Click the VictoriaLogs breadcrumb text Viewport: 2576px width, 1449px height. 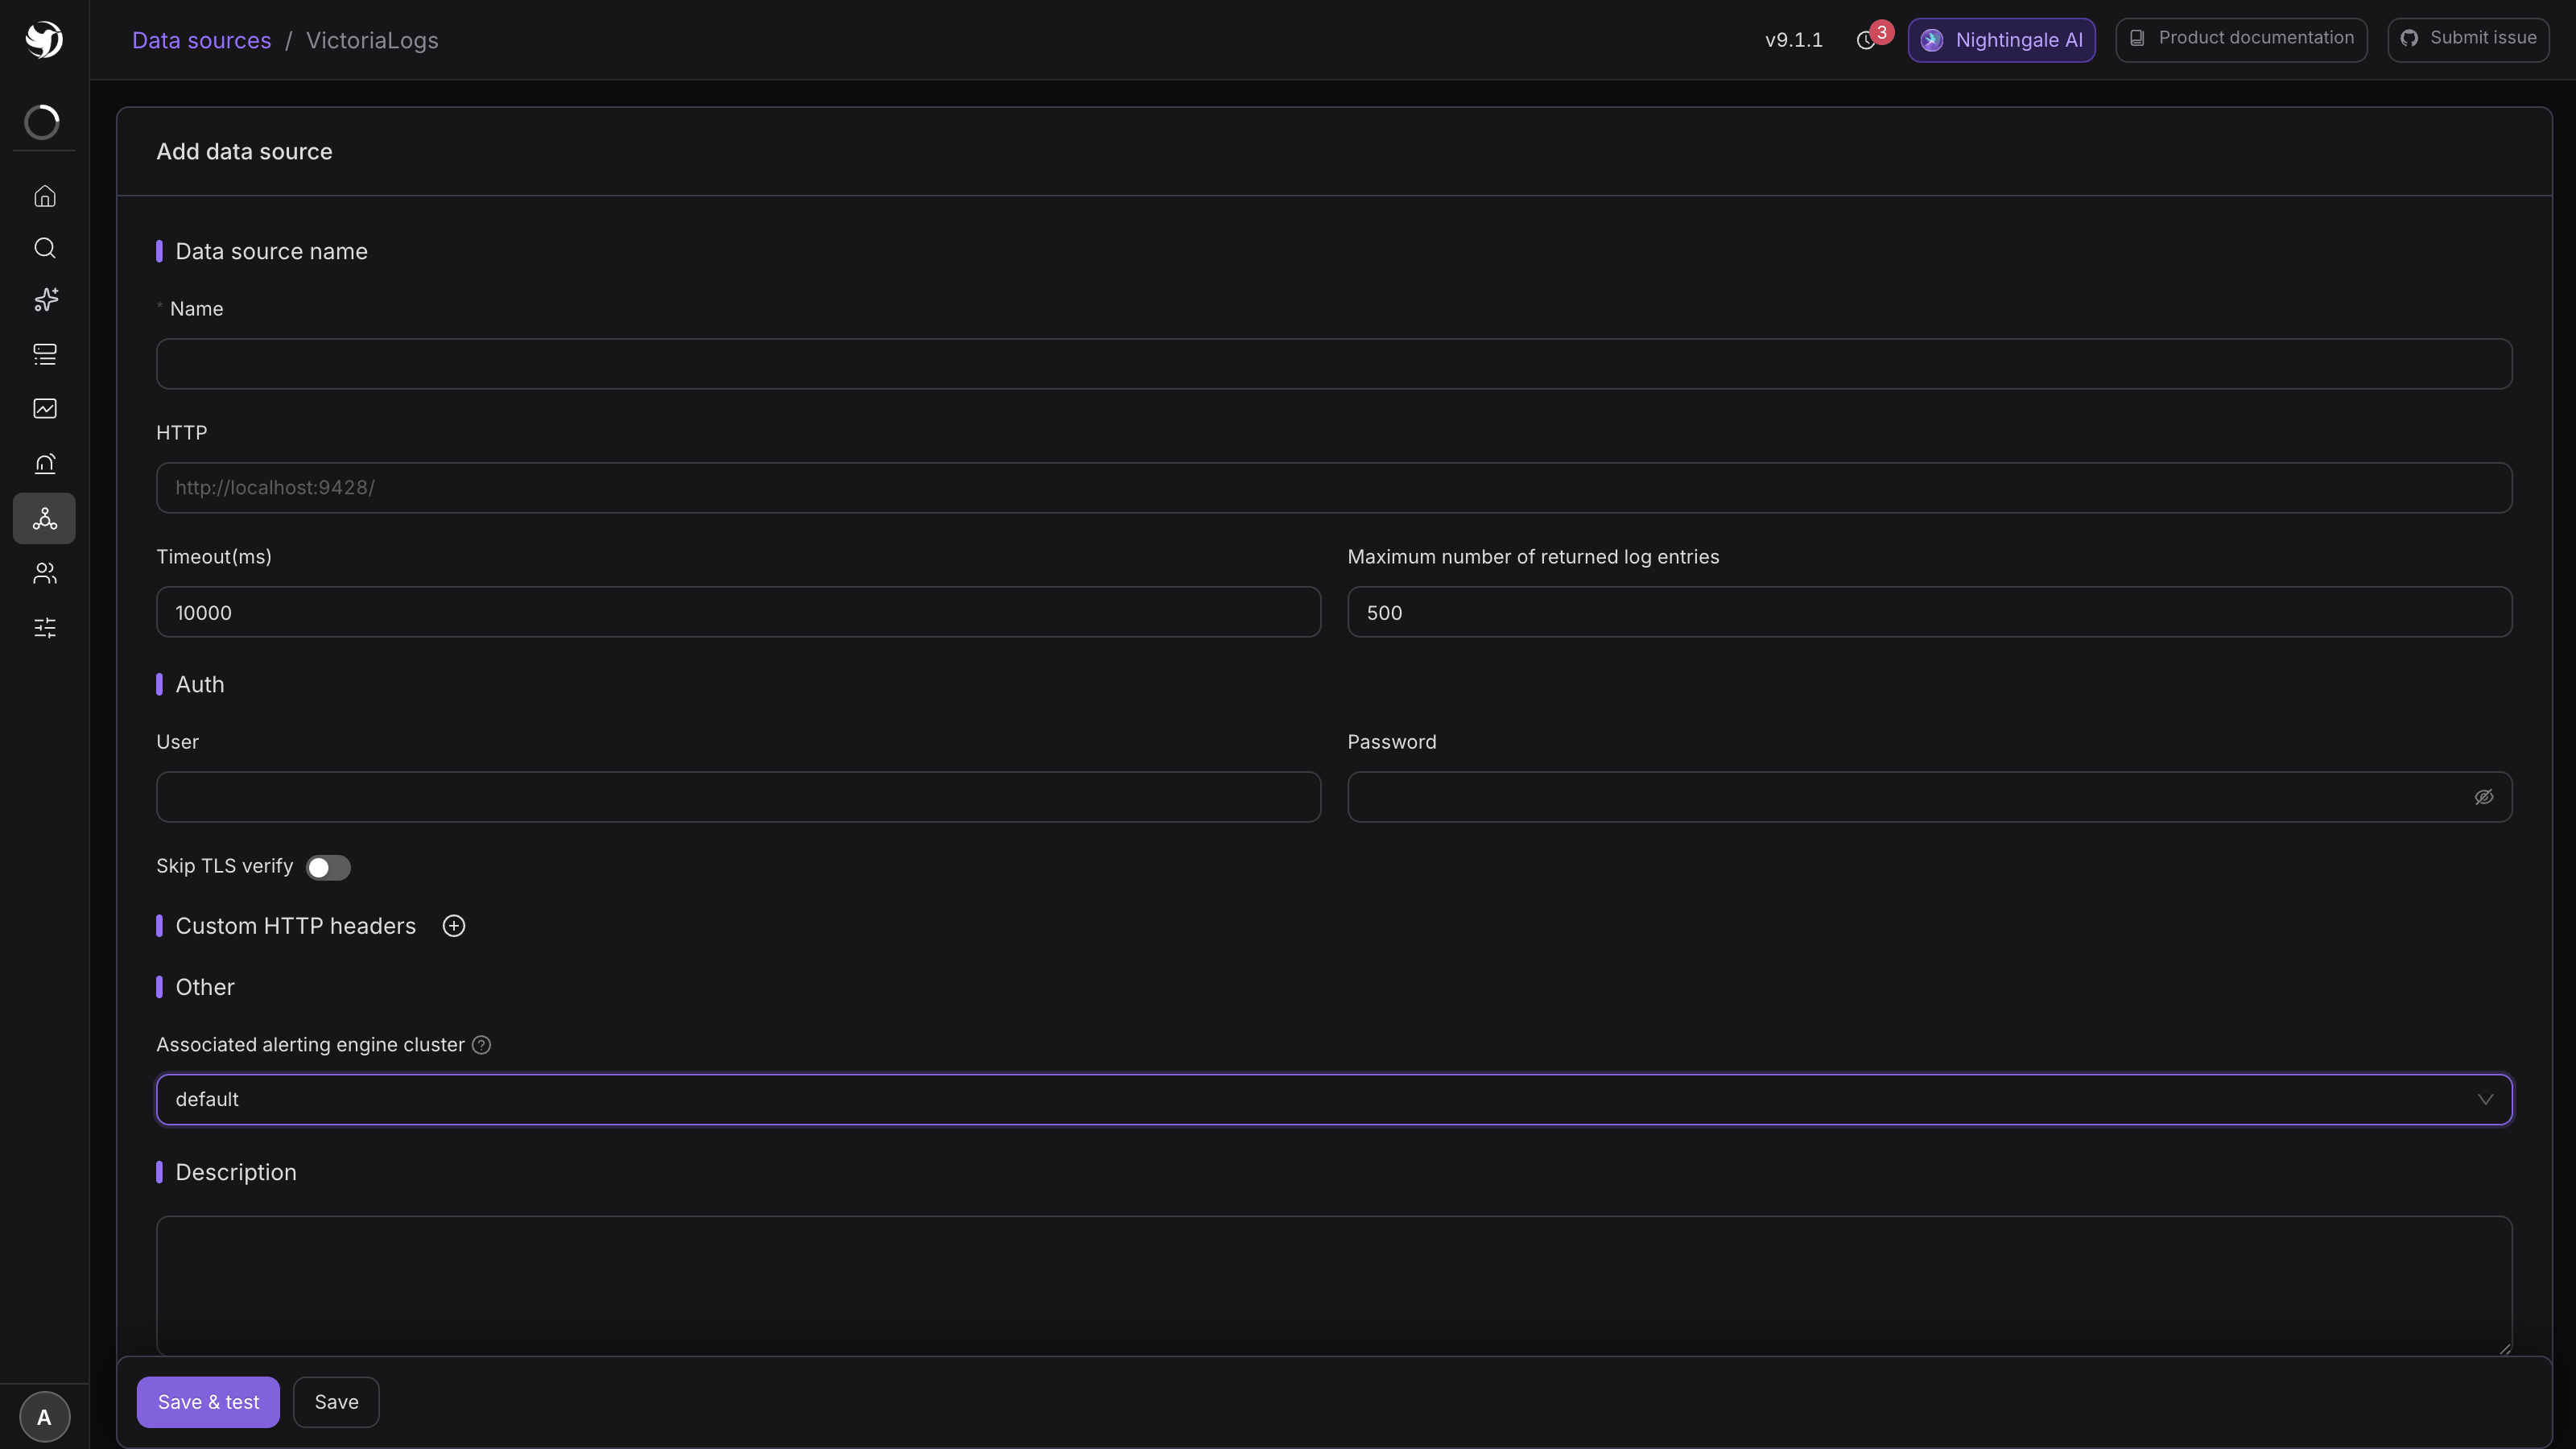[x=372, y=40]
